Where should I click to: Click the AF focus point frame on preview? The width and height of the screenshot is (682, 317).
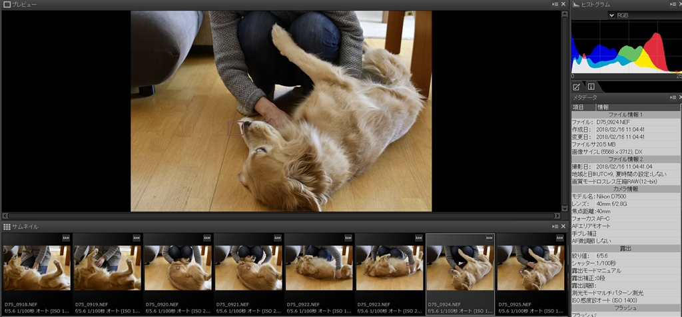point(235,129)
